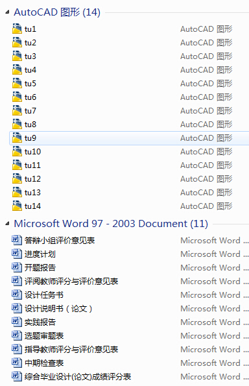
Task: Select the document 中期检查表
Action: coord(44,363)
